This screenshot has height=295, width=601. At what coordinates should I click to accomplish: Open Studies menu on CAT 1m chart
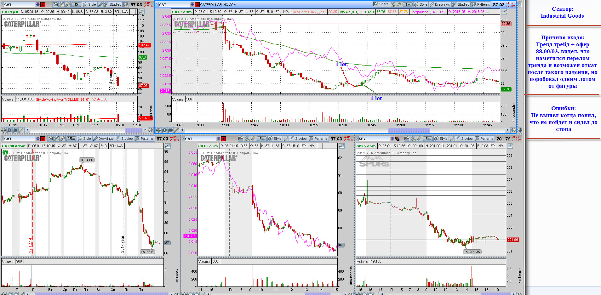[461, 4]
